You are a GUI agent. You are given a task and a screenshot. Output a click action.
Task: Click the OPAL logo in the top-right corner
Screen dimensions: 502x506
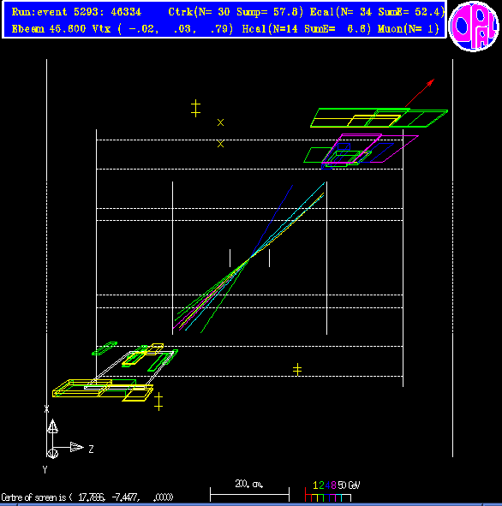[x=474, y=27]
